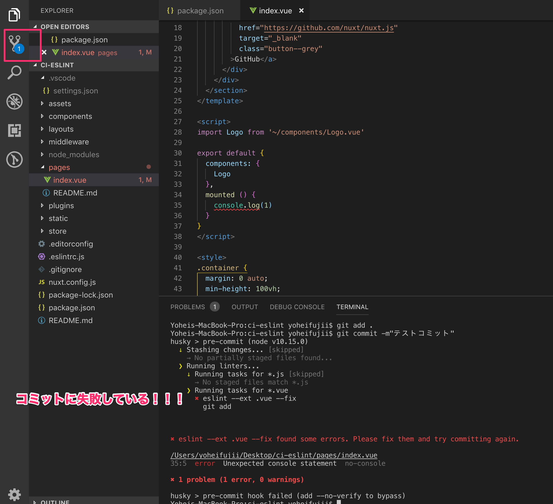553x504 pixels.
Task: Click line number 30 in gutter
Action: (178, 153)
